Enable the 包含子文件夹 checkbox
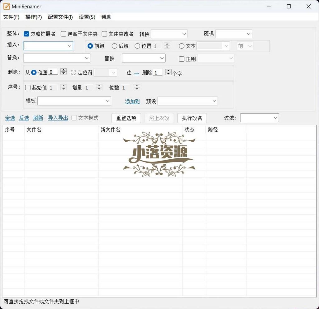Viewport: 319px width, 309px height. pyautogui.click(x=63, y=34)
